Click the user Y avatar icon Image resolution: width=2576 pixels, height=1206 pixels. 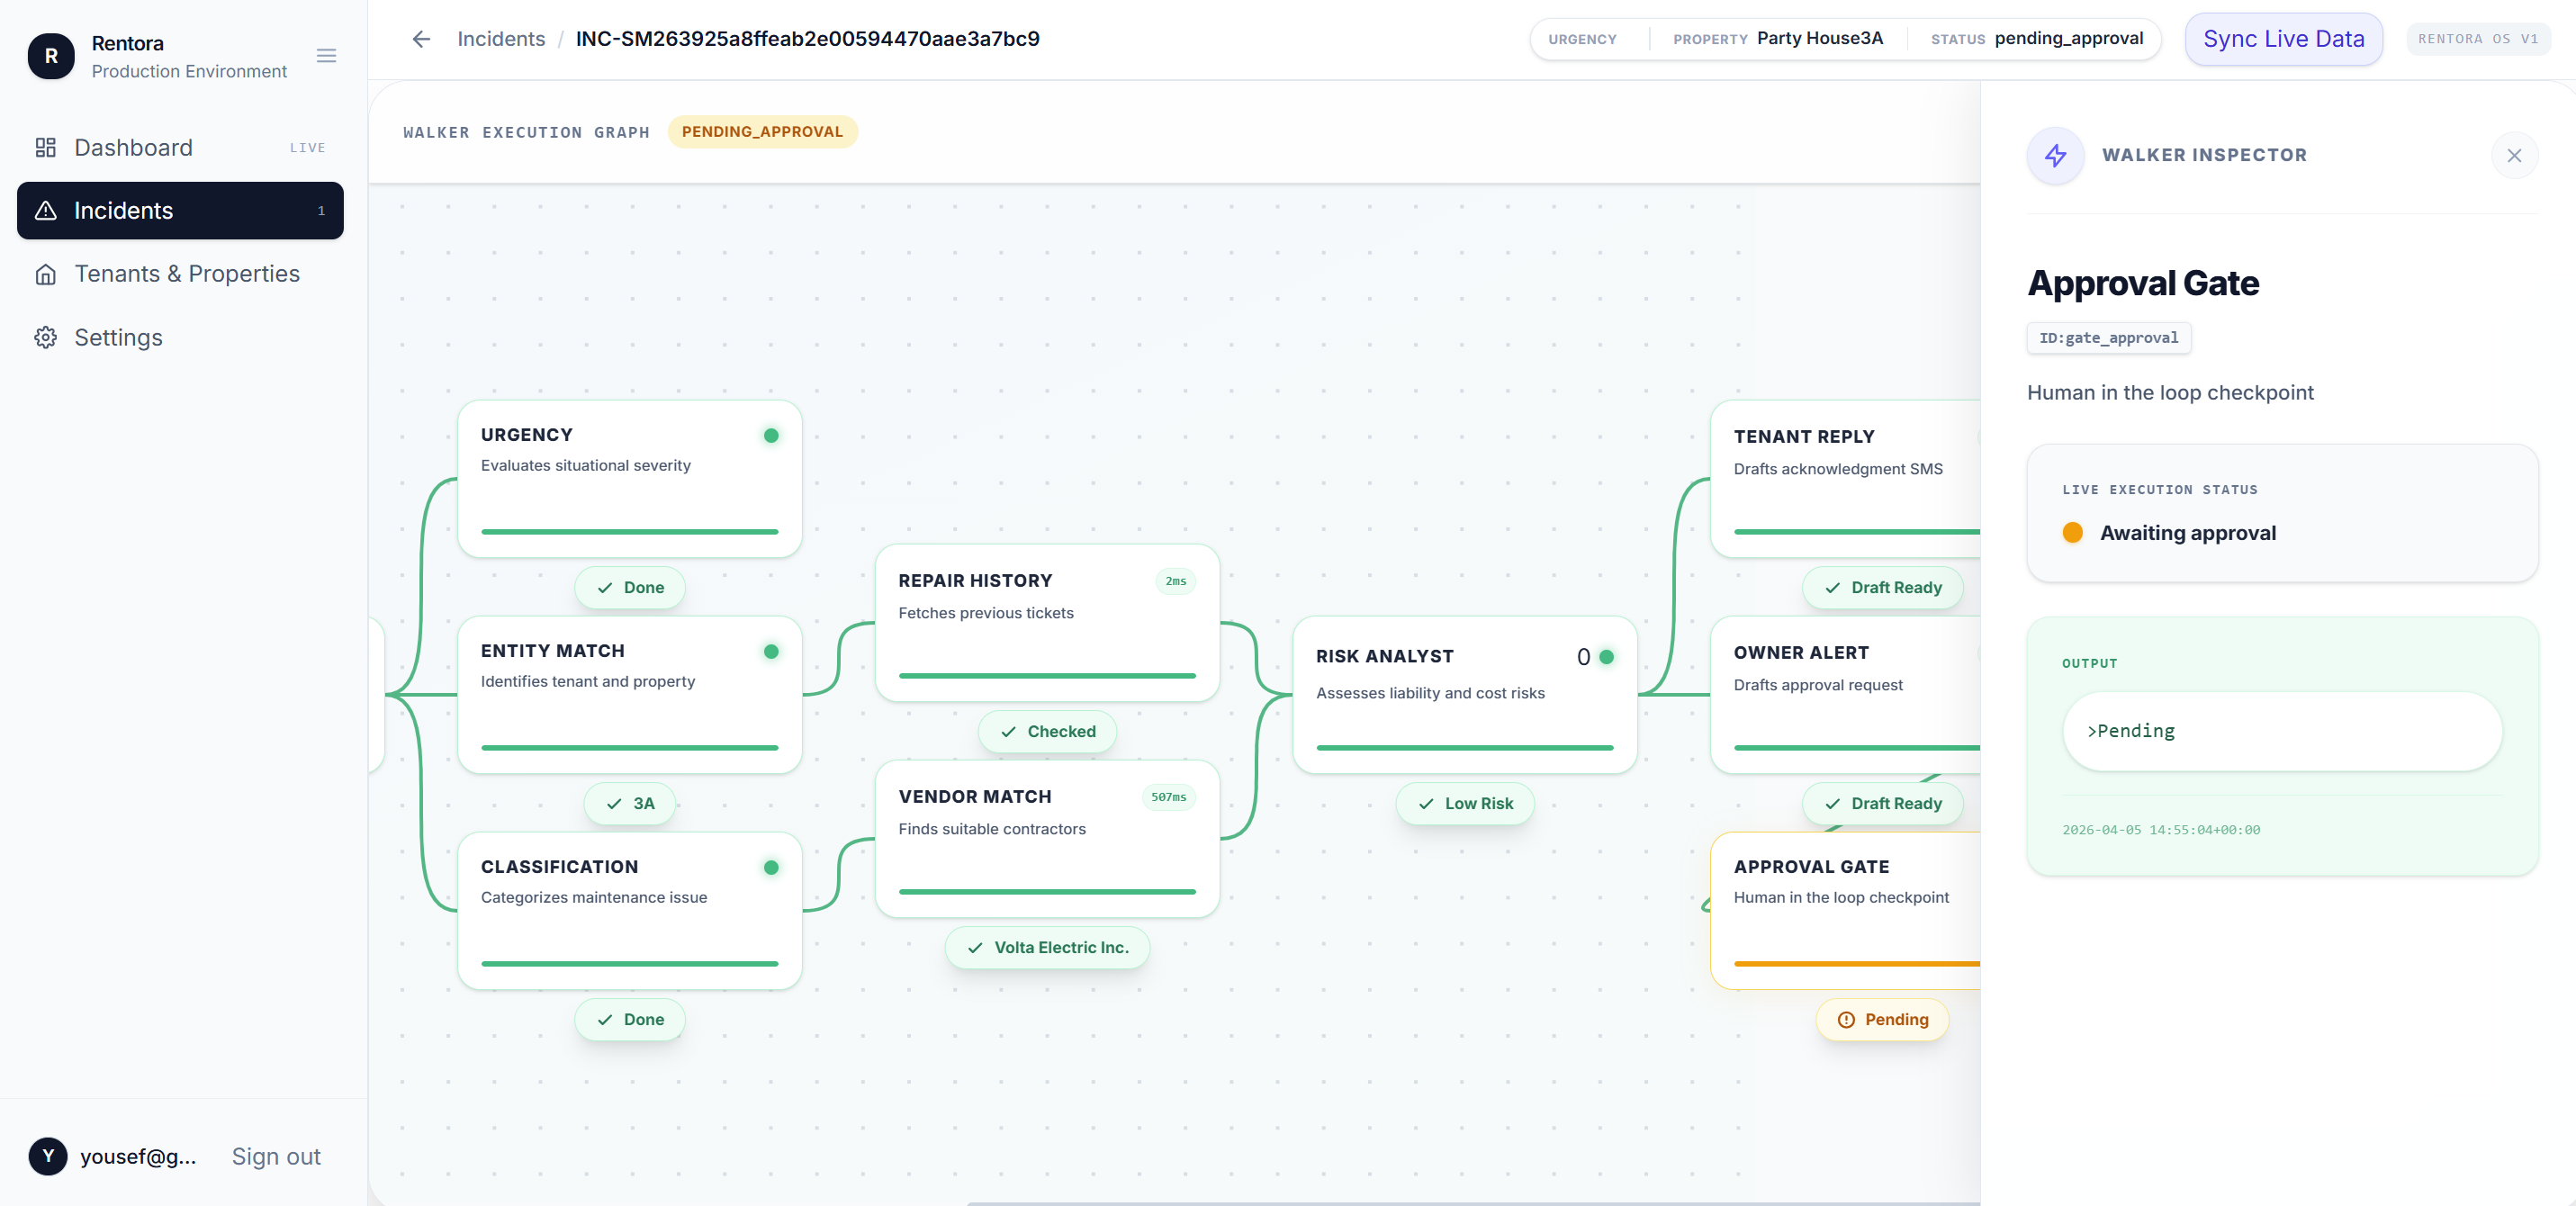[x=48, y=1156]
